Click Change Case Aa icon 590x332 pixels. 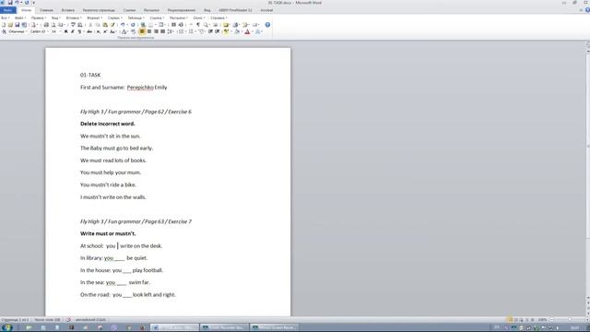tap(112, 31)
